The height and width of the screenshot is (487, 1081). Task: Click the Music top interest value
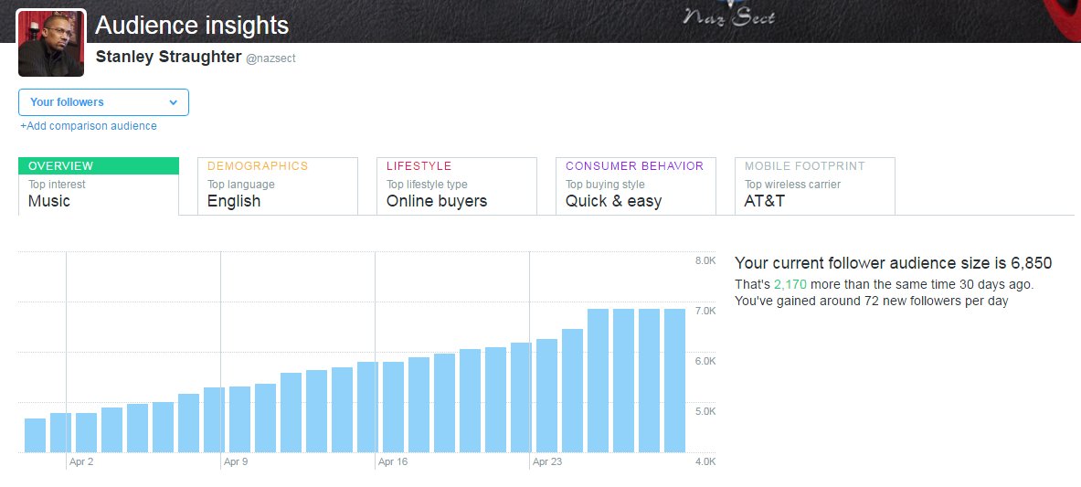tap(49, 201)
